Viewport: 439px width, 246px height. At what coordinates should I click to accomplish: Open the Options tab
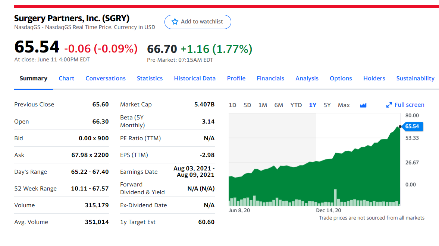click(341, 79)
